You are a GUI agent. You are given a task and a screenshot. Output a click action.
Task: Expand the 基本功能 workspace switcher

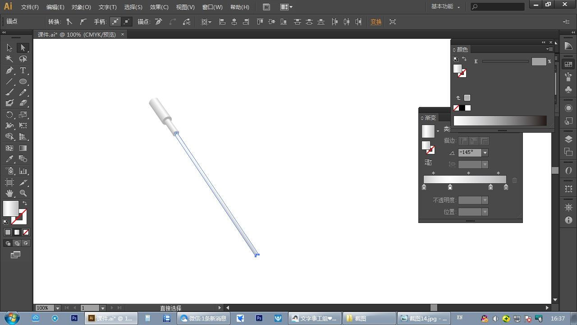446,7
